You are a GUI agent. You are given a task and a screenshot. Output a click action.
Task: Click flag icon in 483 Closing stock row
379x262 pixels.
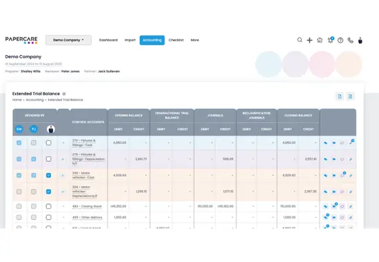click(x=334, y=206)
